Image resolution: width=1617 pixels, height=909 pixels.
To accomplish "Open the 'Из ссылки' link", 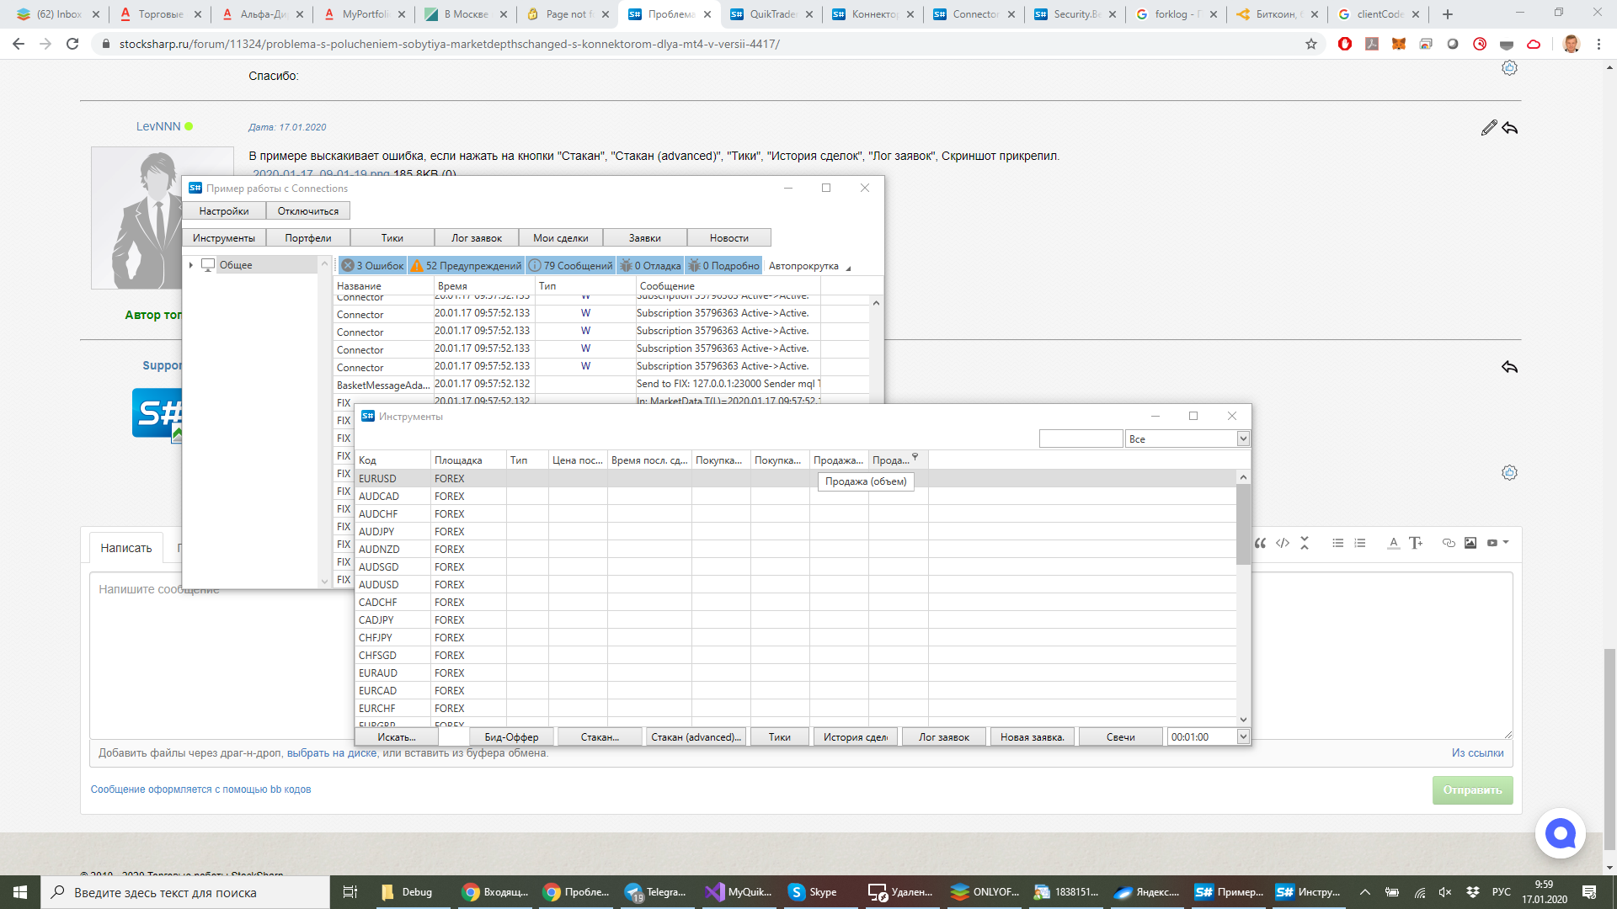I will (1477, 753).
